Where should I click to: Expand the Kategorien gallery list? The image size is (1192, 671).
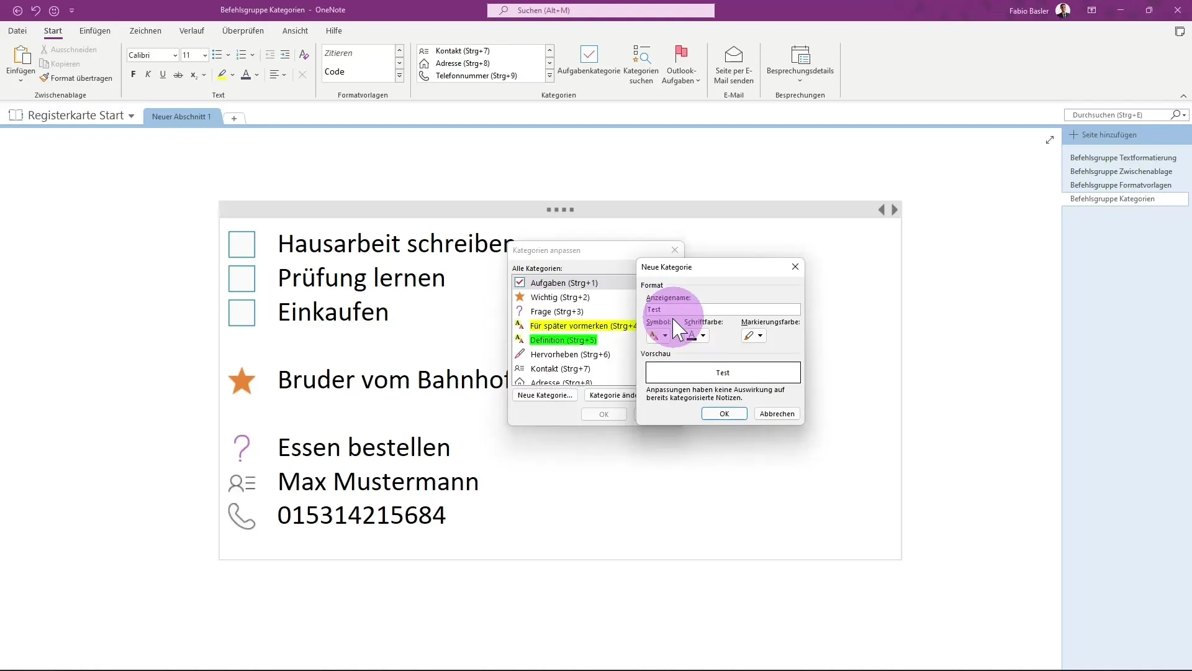[x=549, y=76]
